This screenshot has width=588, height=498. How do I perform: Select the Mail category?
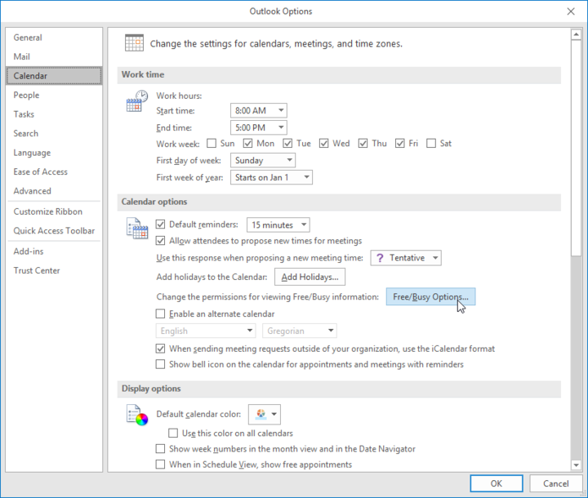[x=54, y=56]
